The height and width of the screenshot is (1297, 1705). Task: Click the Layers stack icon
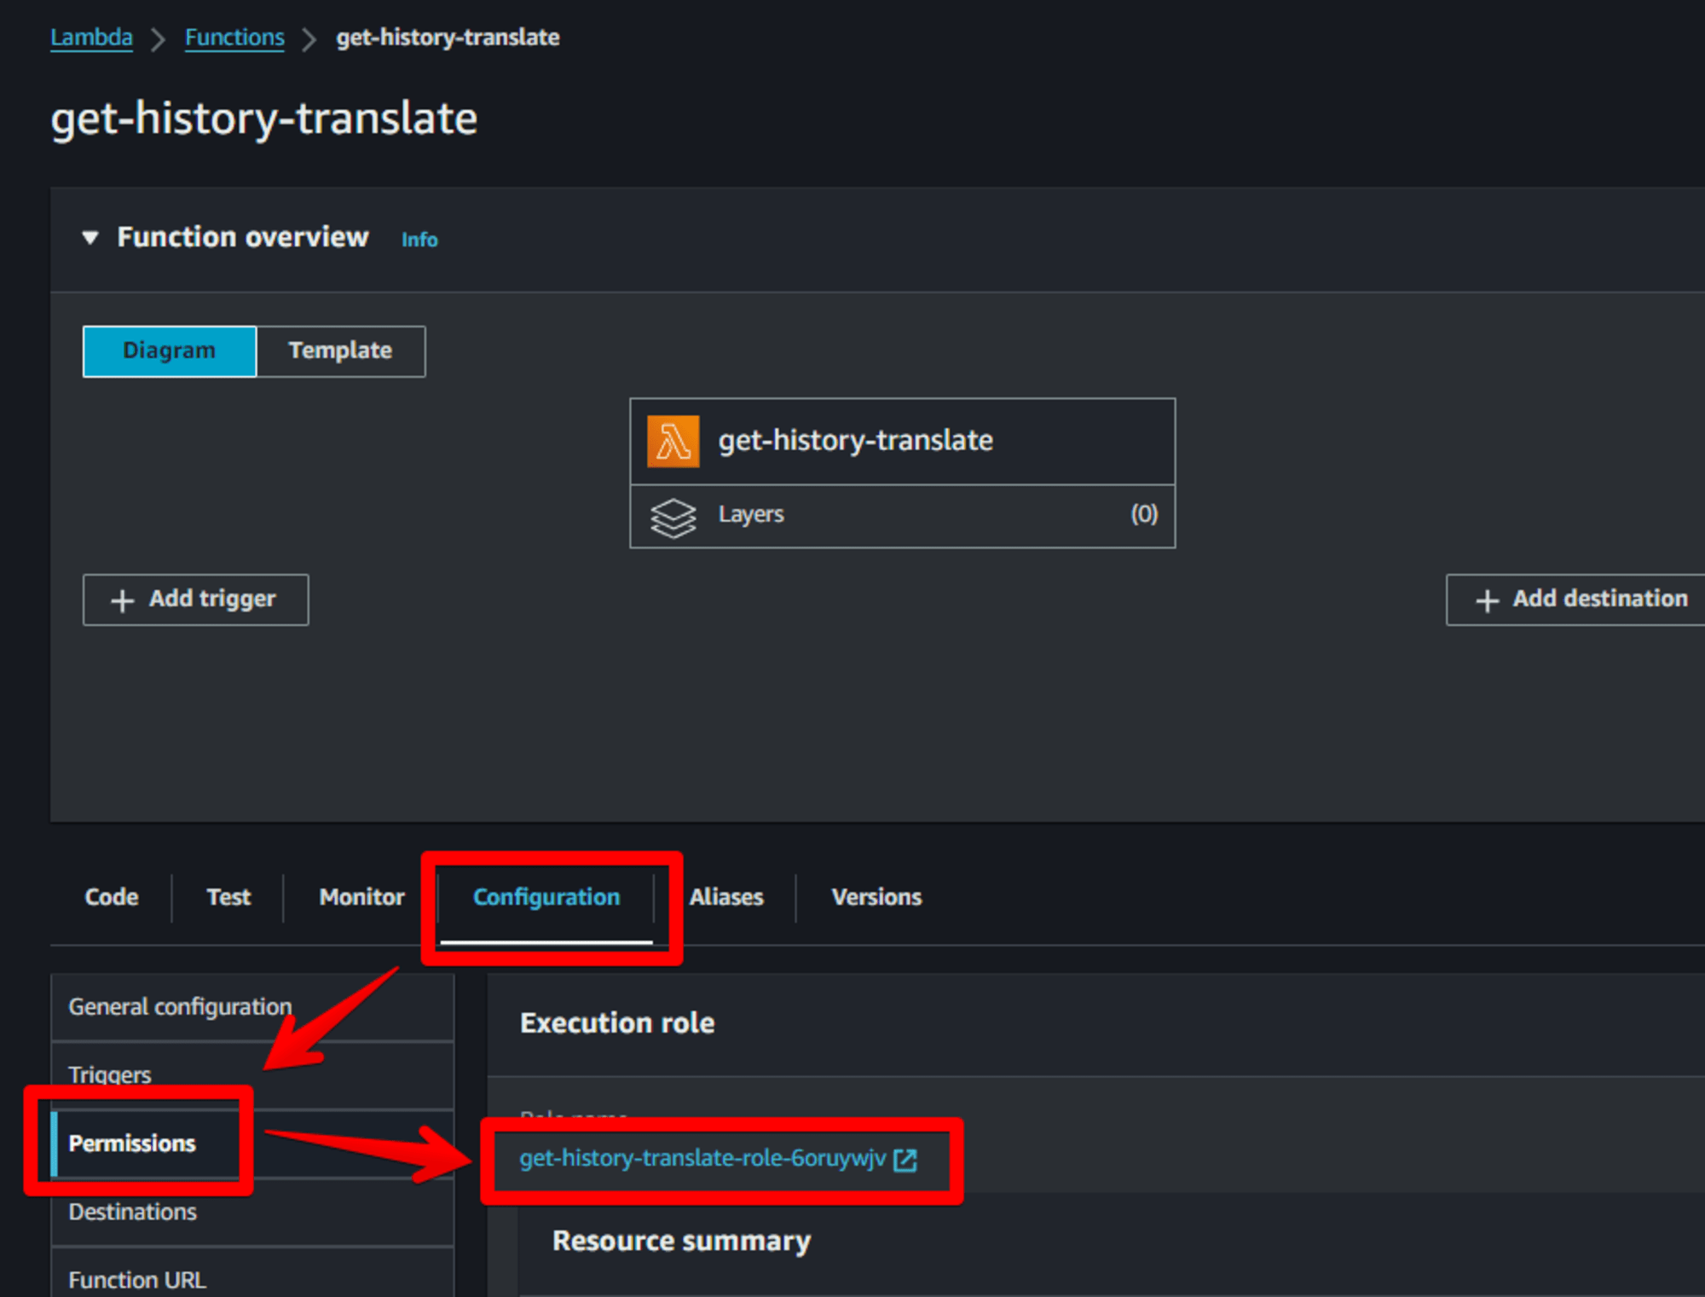pos(679,513)
